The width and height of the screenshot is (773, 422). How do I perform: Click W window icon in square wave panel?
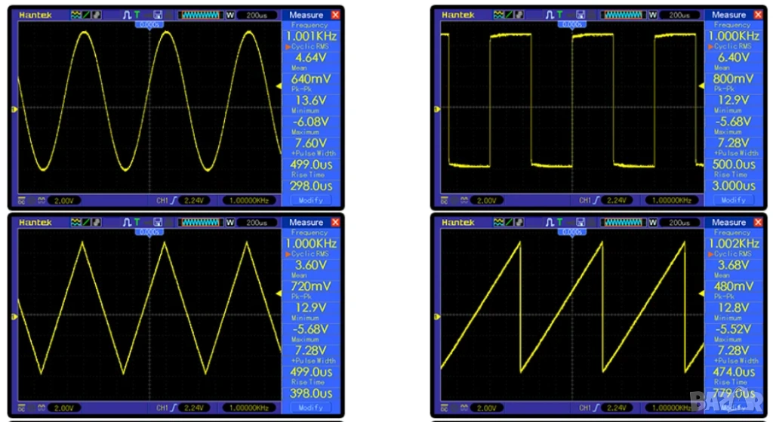coord(653,15)
